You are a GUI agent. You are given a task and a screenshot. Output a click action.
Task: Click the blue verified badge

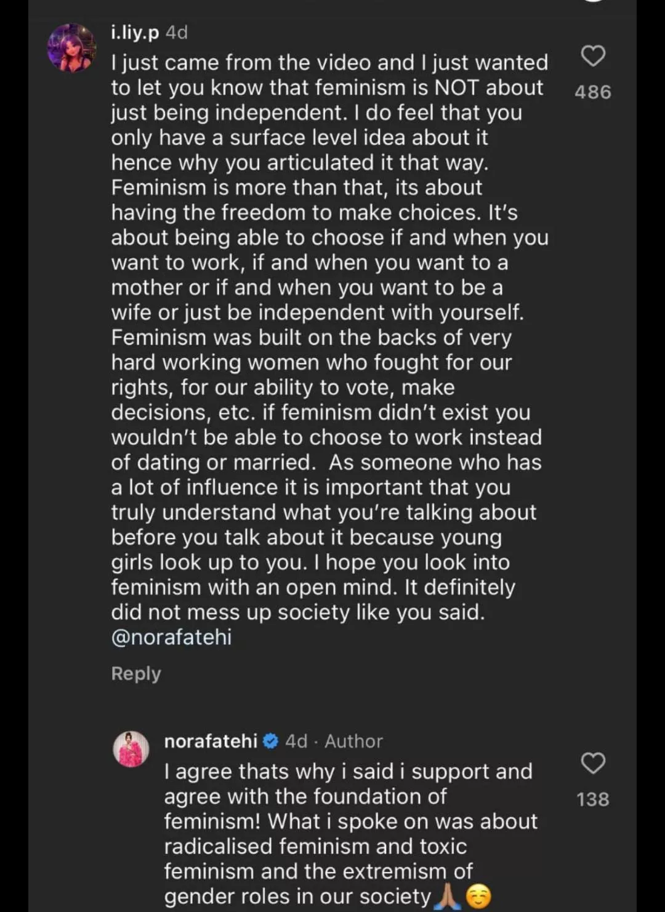271,742
